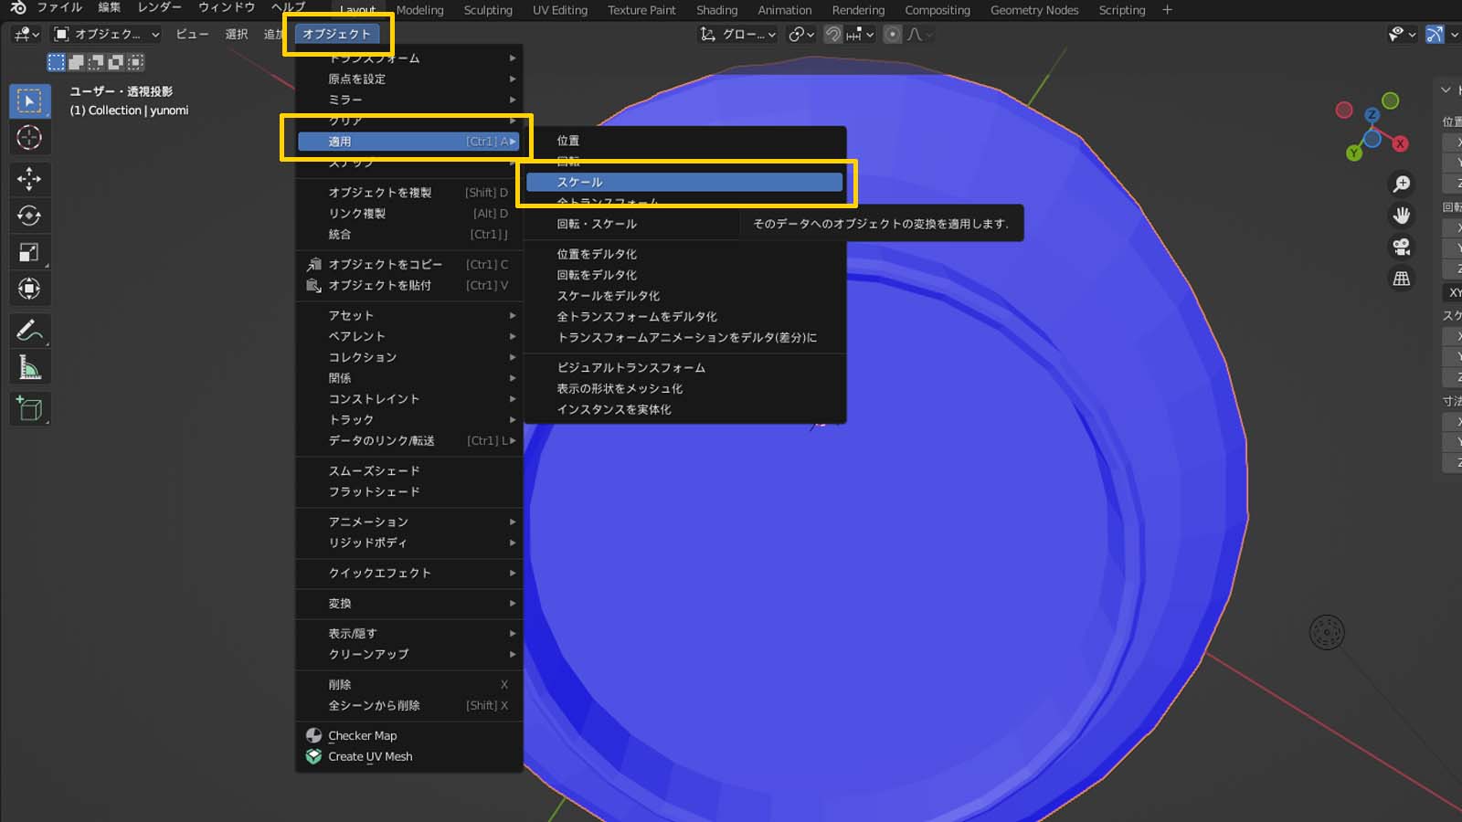Click the red X axis gizmo
The height and width of the screenshot is (822, 1462).
1400,144
